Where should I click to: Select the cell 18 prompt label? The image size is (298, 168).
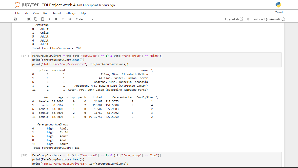coord(25,155)
